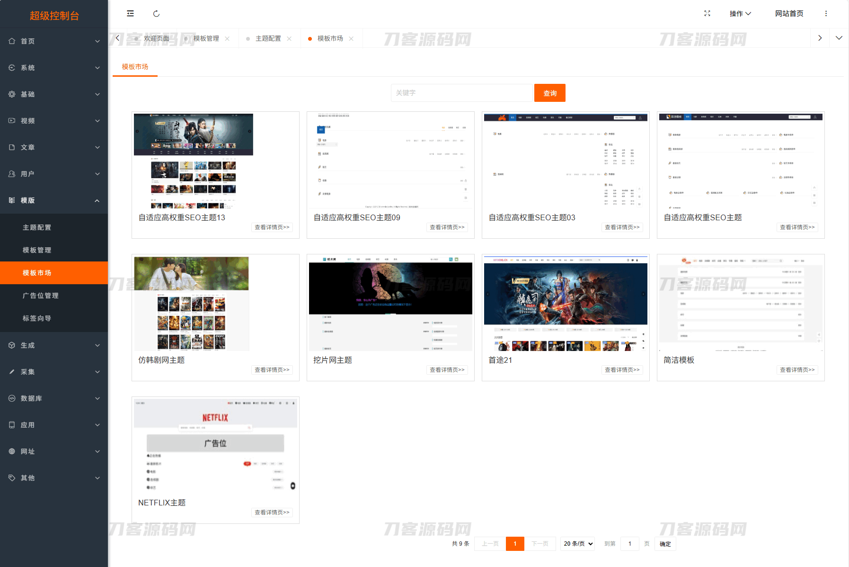Close the 模板管理 tab
The width and height of the screenshot is (849, 567).
click(x=228, y=38)
